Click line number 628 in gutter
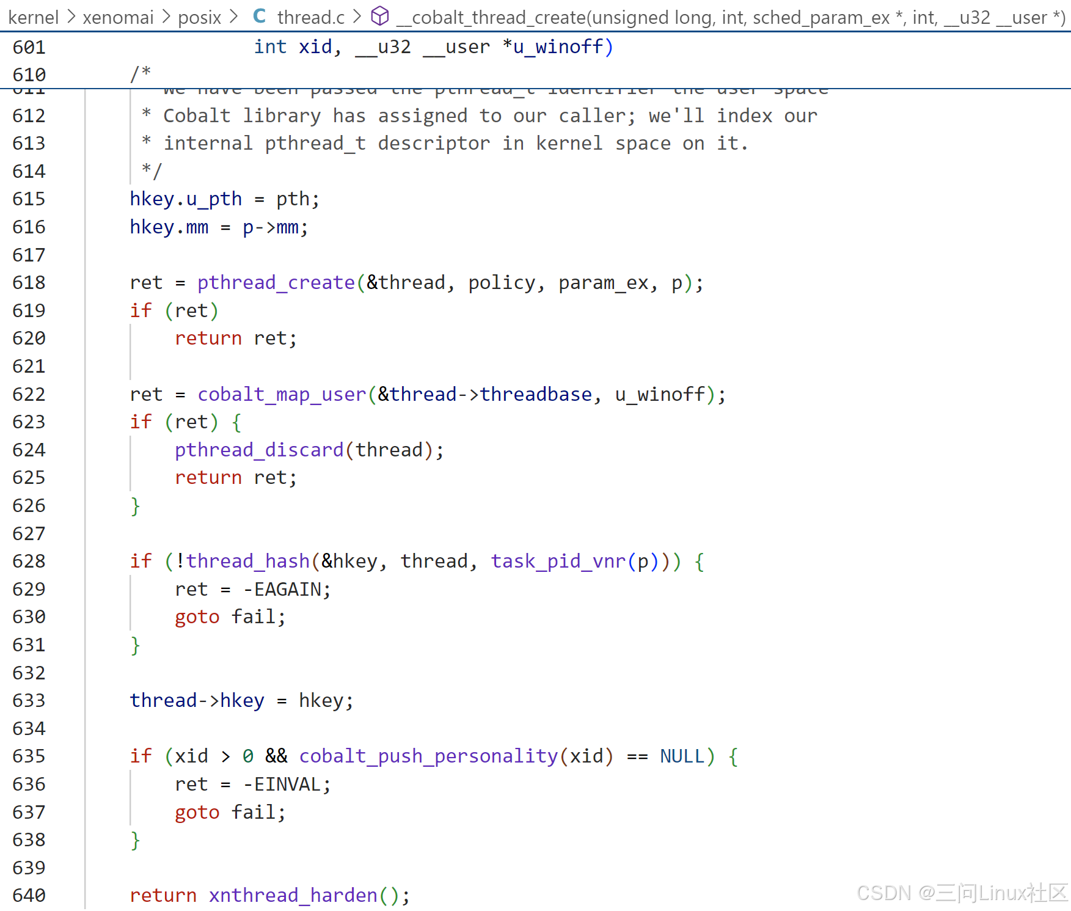This screenshot has height=911, width=1071. pyautogui.click(x=29, y=561)
